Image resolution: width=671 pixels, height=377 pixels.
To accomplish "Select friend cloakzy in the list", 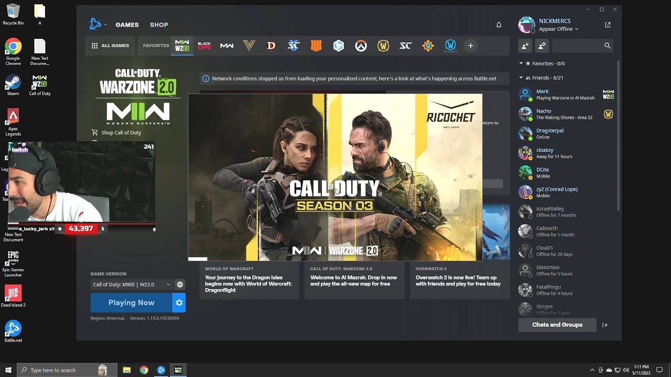I will (566, 153).
